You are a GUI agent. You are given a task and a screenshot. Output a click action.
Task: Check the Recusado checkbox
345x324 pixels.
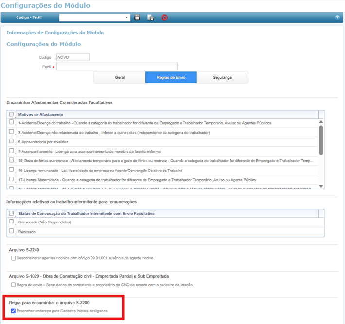tap(11, 231)
